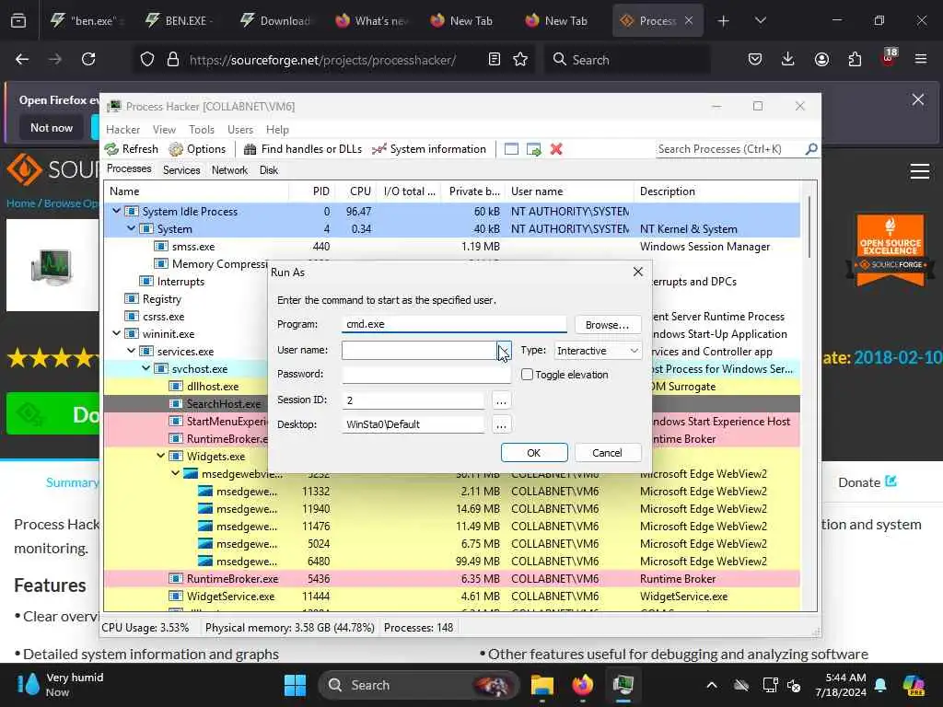Select RuntimeBroker.exe with PID 5436
Image resolution: width=943 pixels, height=707 pixels.
tap(451, 579)
